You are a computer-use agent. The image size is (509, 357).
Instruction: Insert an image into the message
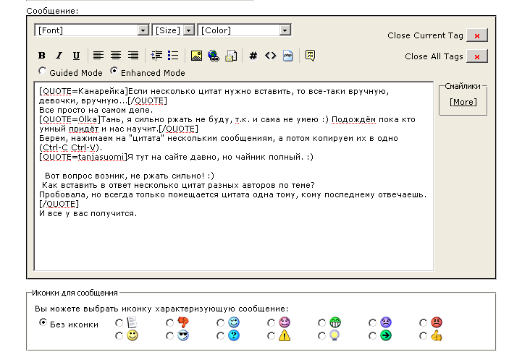point(196,56)
